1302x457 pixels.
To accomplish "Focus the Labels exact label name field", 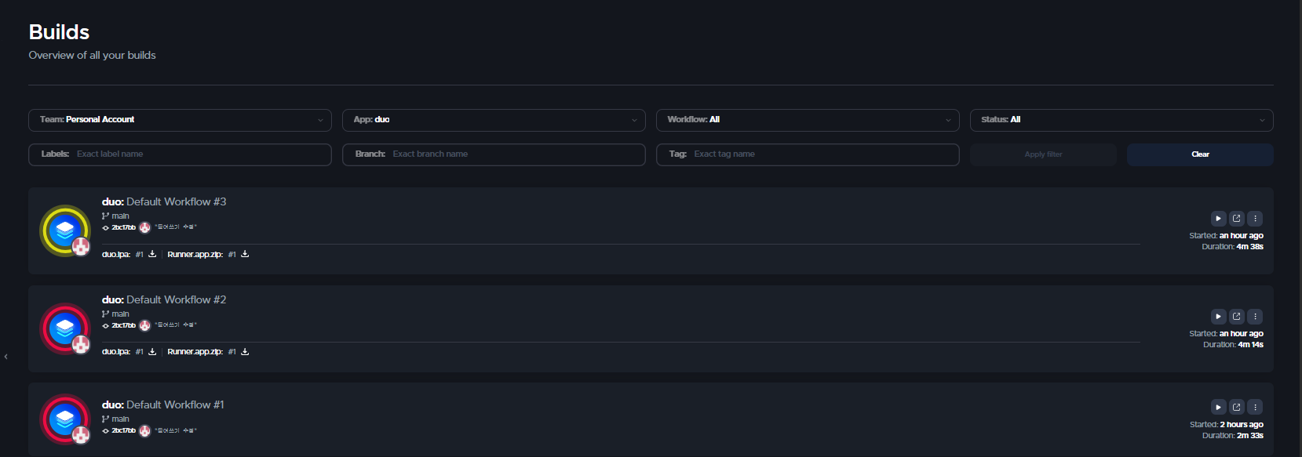I will click(196, 154).
